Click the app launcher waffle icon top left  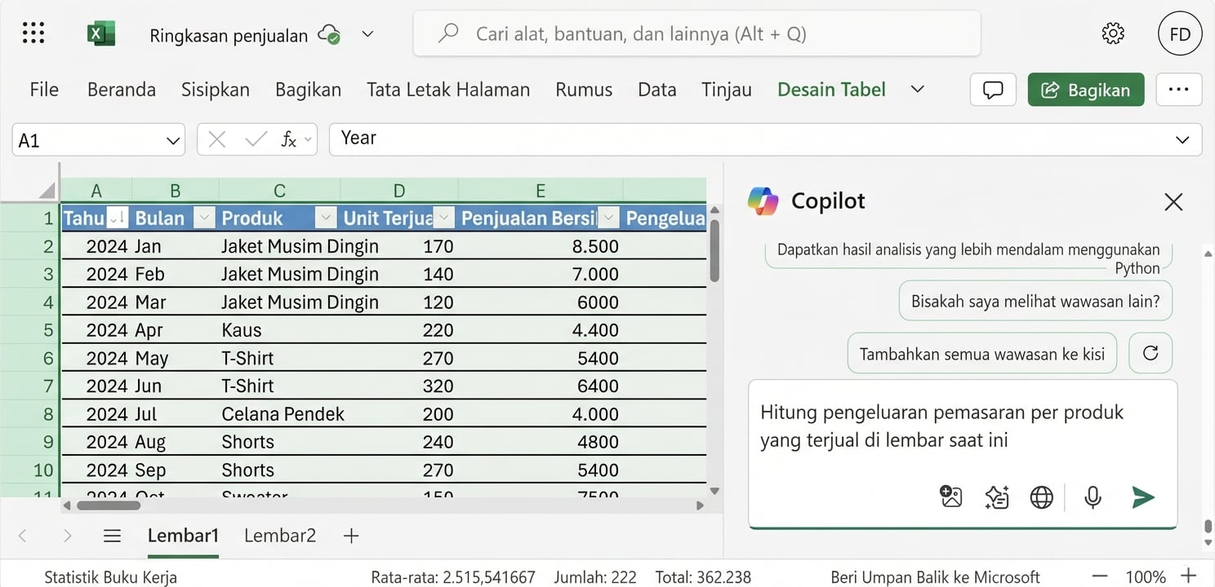(x=33, y=33)
